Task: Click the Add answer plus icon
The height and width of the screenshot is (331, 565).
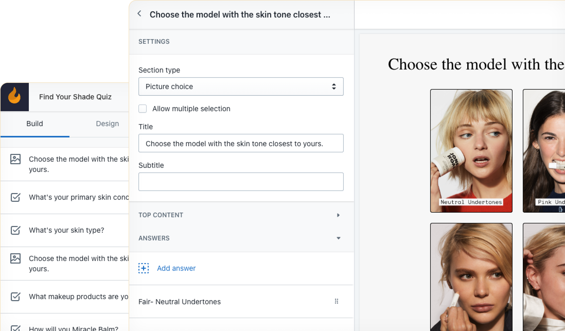Action: (x=144, y=268)
